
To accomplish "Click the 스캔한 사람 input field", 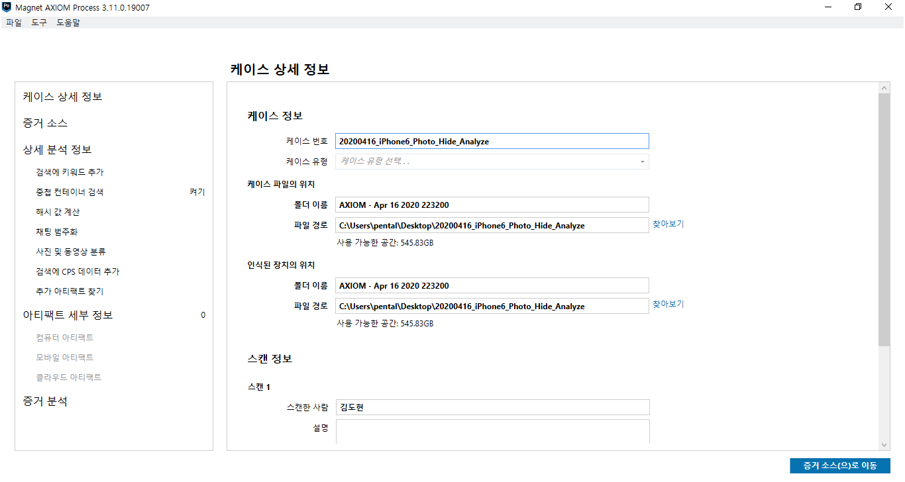I will point(492,407).
